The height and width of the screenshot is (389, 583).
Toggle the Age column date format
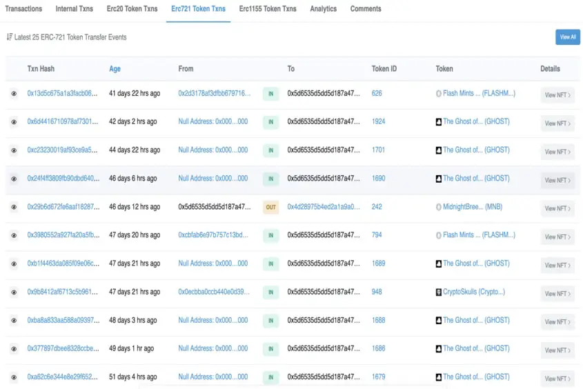(115, 69)
